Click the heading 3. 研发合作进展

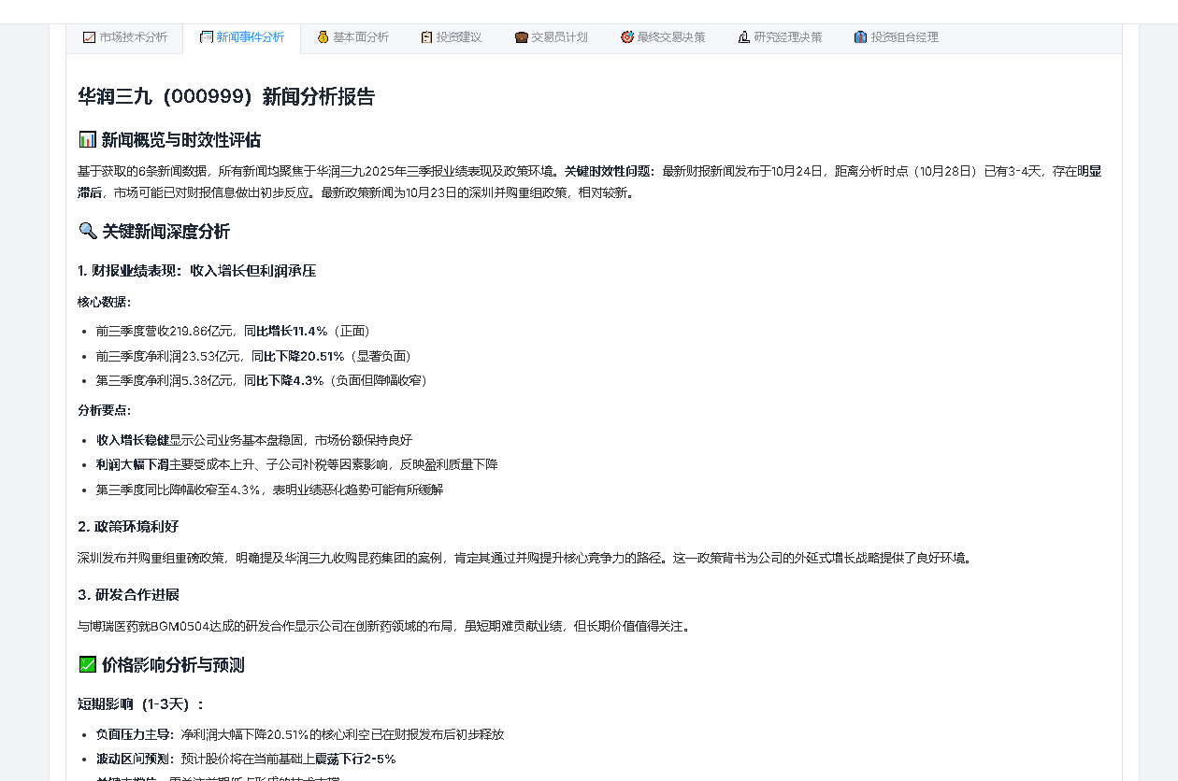coord(128,595)
